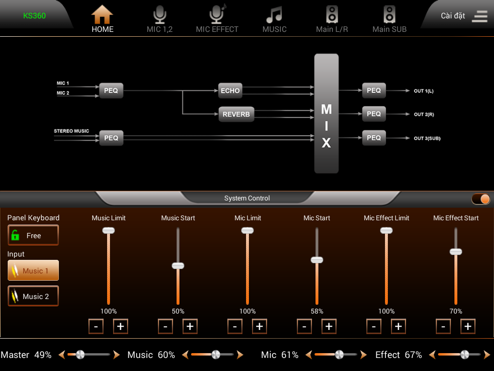Open the Main SUB speaker icon

(389, 14)
